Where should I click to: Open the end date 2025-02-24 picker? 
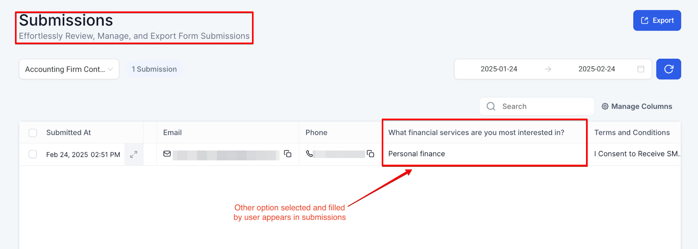point(597,69)
